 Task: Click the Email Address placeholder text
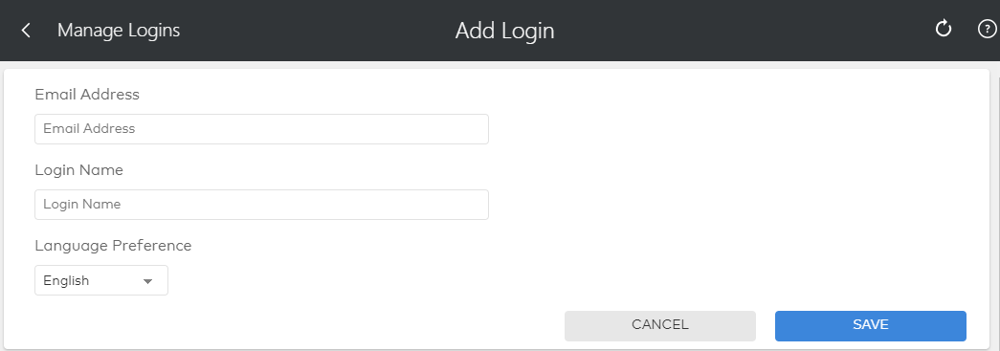[89, 129]
